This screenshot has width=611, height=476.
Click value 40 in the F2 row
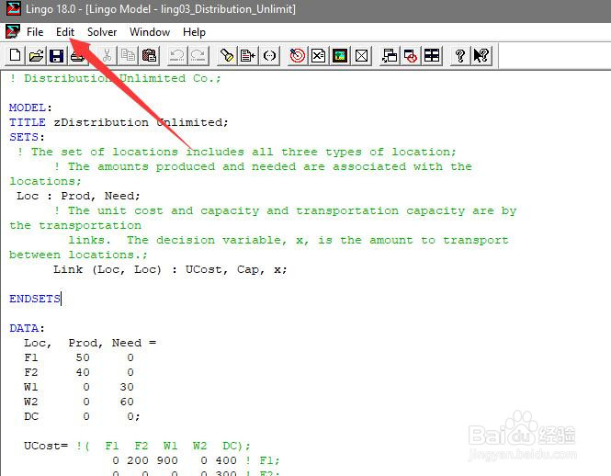point(83,373)
